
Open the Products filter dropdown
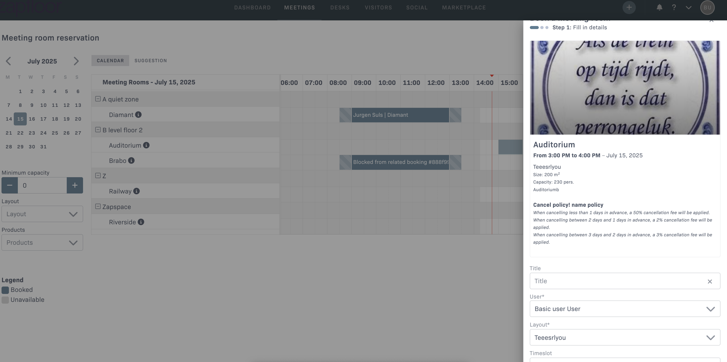tap(42, 242)
